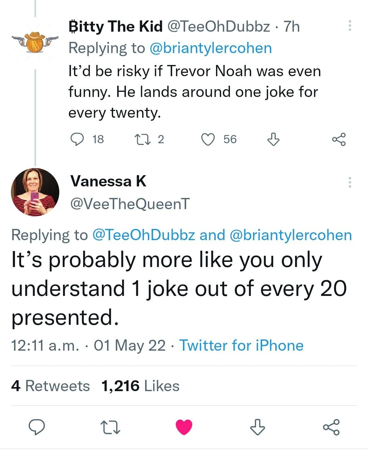The width and height of the screenshot is (368, 450).
Task: Open Bitty The Kid's avatar
Action: click(x=35, y=42)
